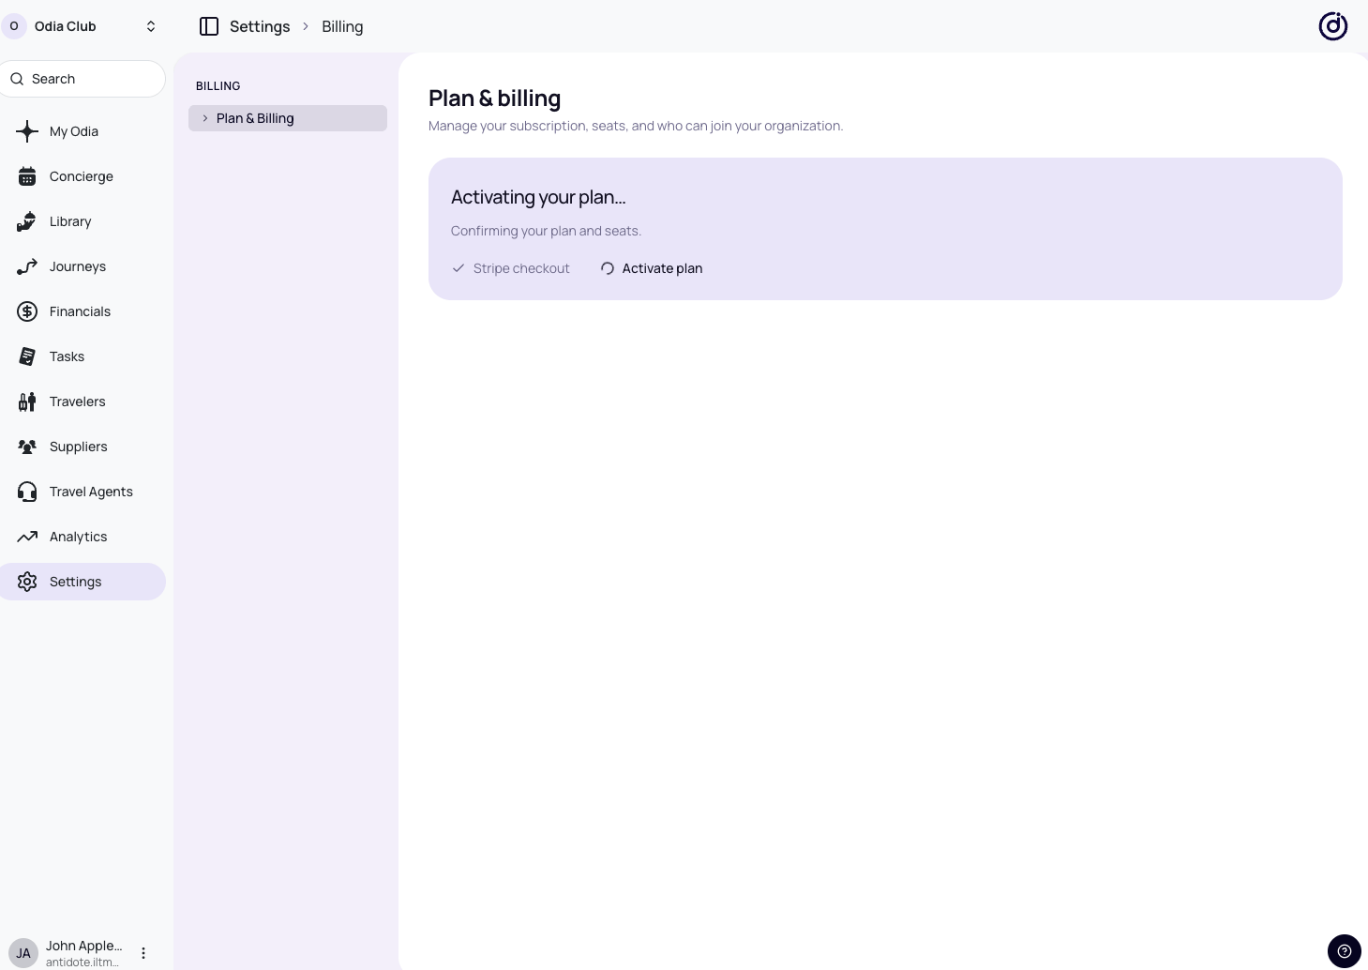Image resolution: width=1368 pixels, height=970 pixels.
Task: Click the magnifier search icon
Action: point(17,79)
